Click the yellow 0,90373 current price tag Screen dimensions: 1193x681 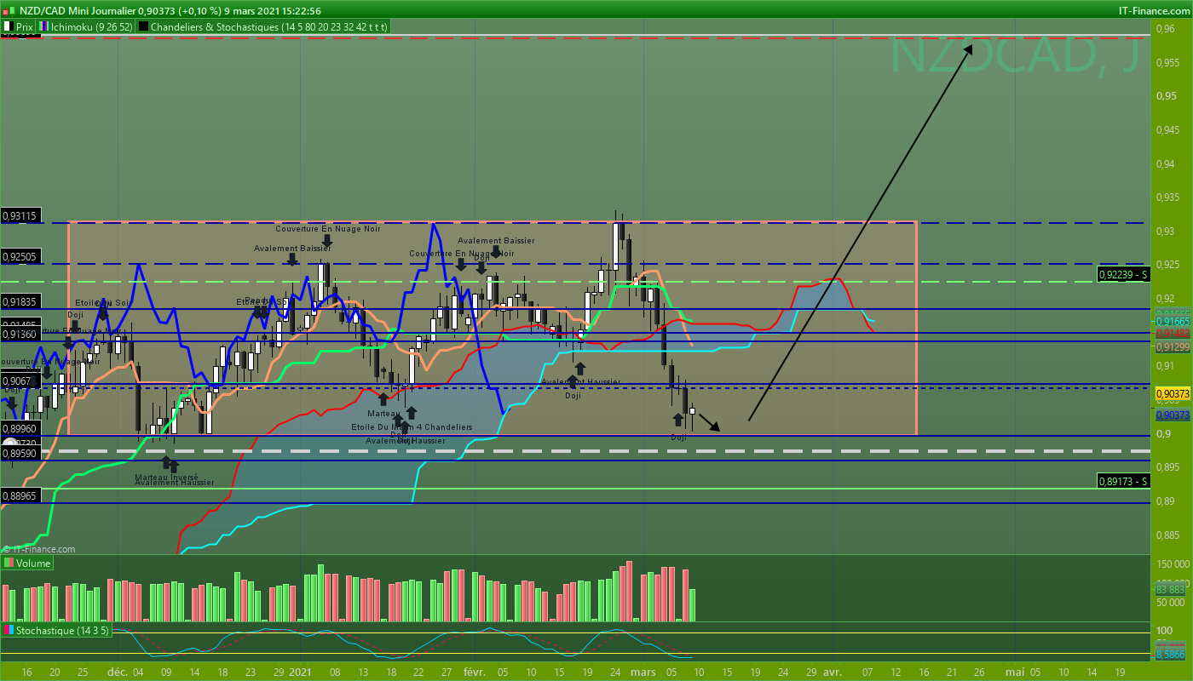[1172, 393]
